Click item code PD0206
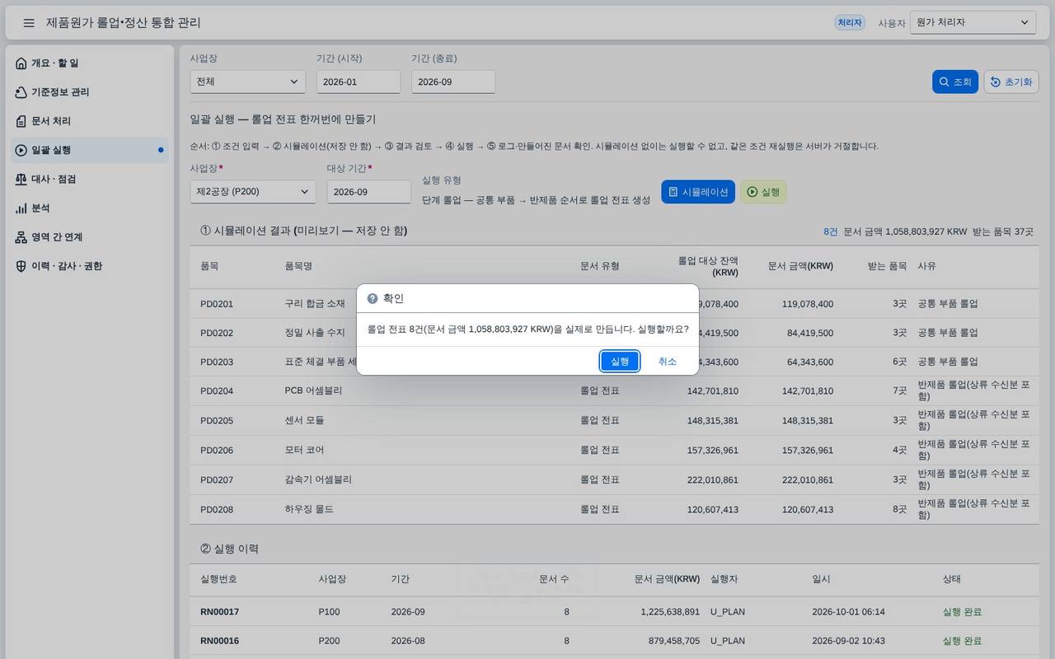 217,451
